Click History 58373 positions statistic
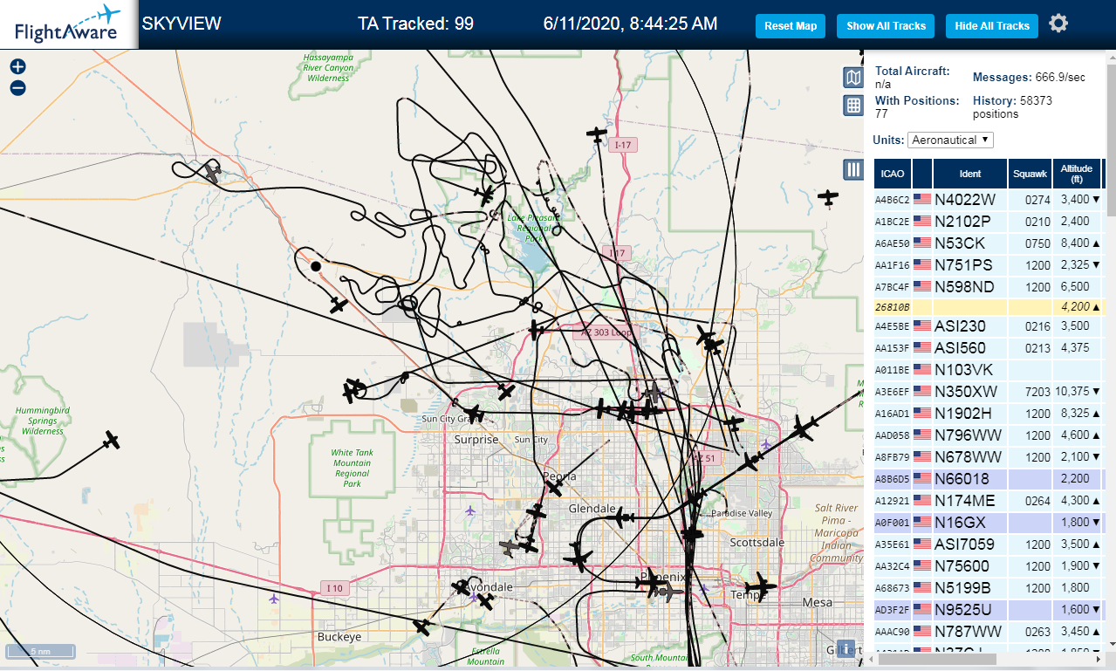The width and height of the screenshot is (1116, 671). click(x=1012, y=107)
